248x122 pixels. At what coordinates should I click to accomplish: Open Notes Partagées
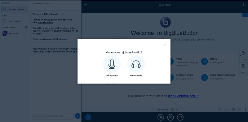tap(15, 21)
